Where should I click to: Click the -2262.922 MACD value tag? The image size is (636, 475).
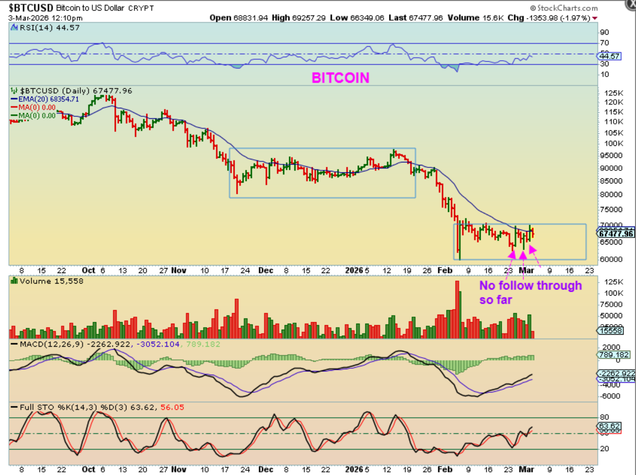pyautogui.click(x=615, y=373)
